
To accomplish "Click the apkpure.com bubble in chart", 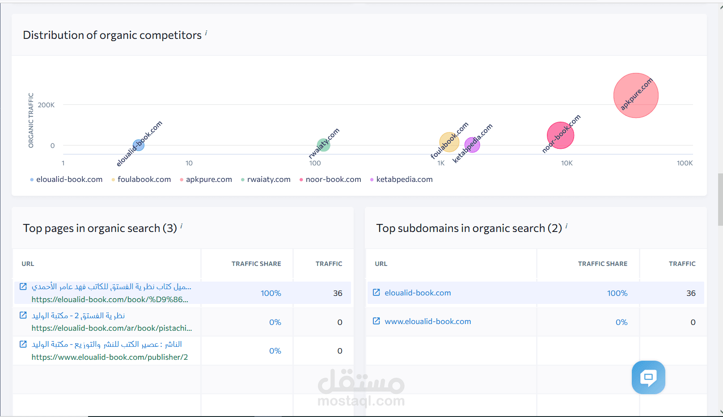I will click(635, 96).
